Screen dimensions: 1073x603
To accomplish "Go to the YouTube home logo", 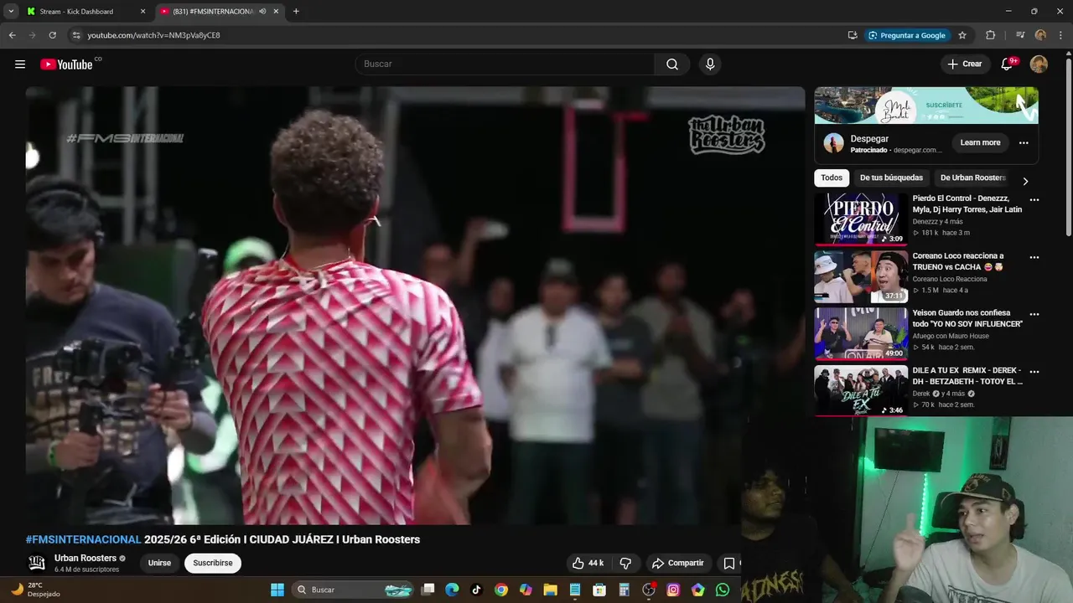I will coord(66,64).
